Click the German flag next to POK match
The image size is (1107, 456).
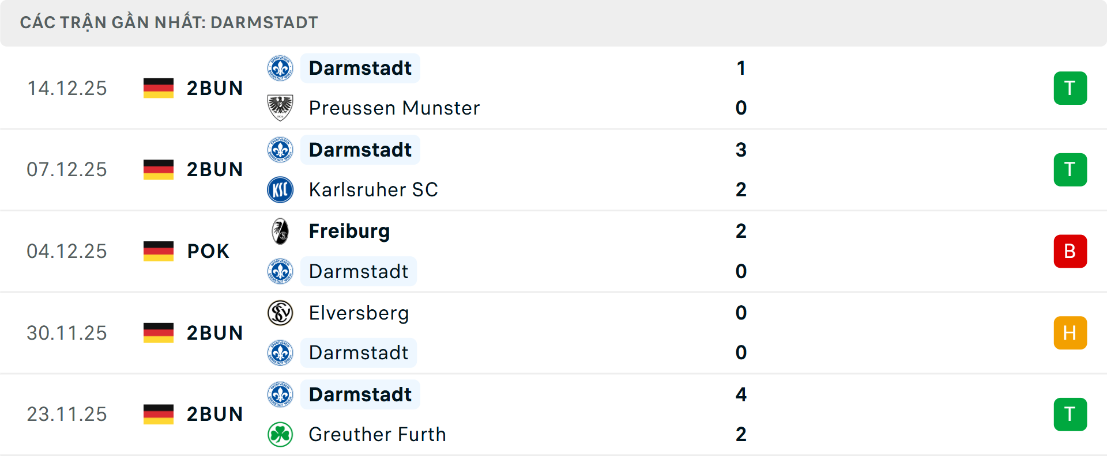point(159,250)
